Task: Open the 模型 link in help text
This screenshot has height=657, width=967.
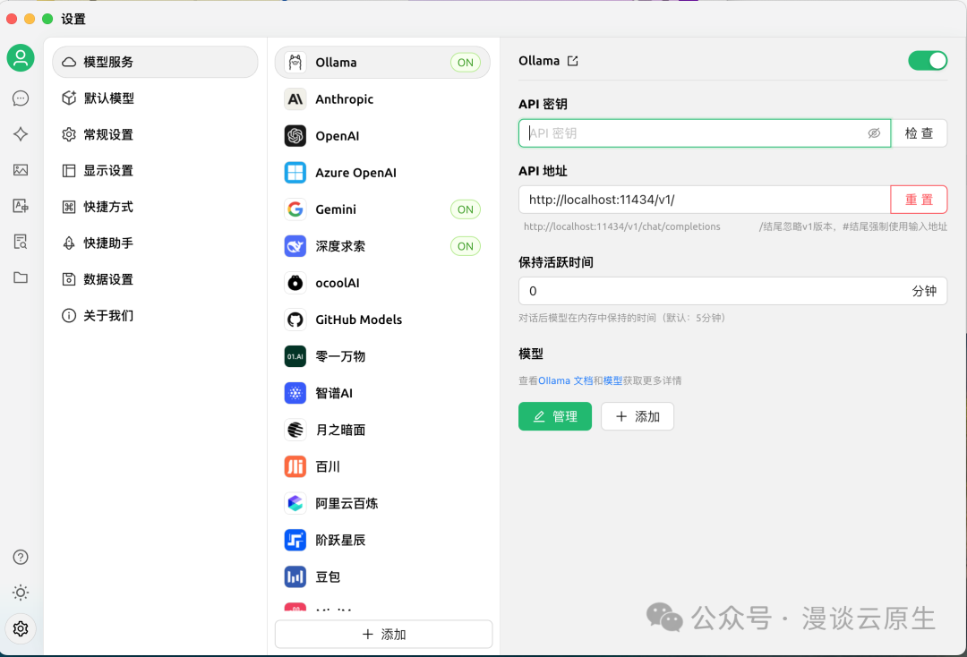Action: 612,381
